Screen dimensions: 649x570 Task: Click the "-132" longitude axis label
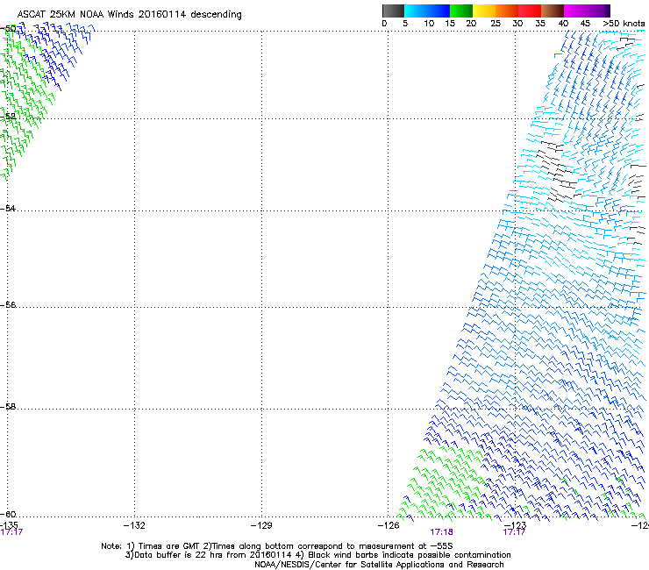(x=134, y=525)
